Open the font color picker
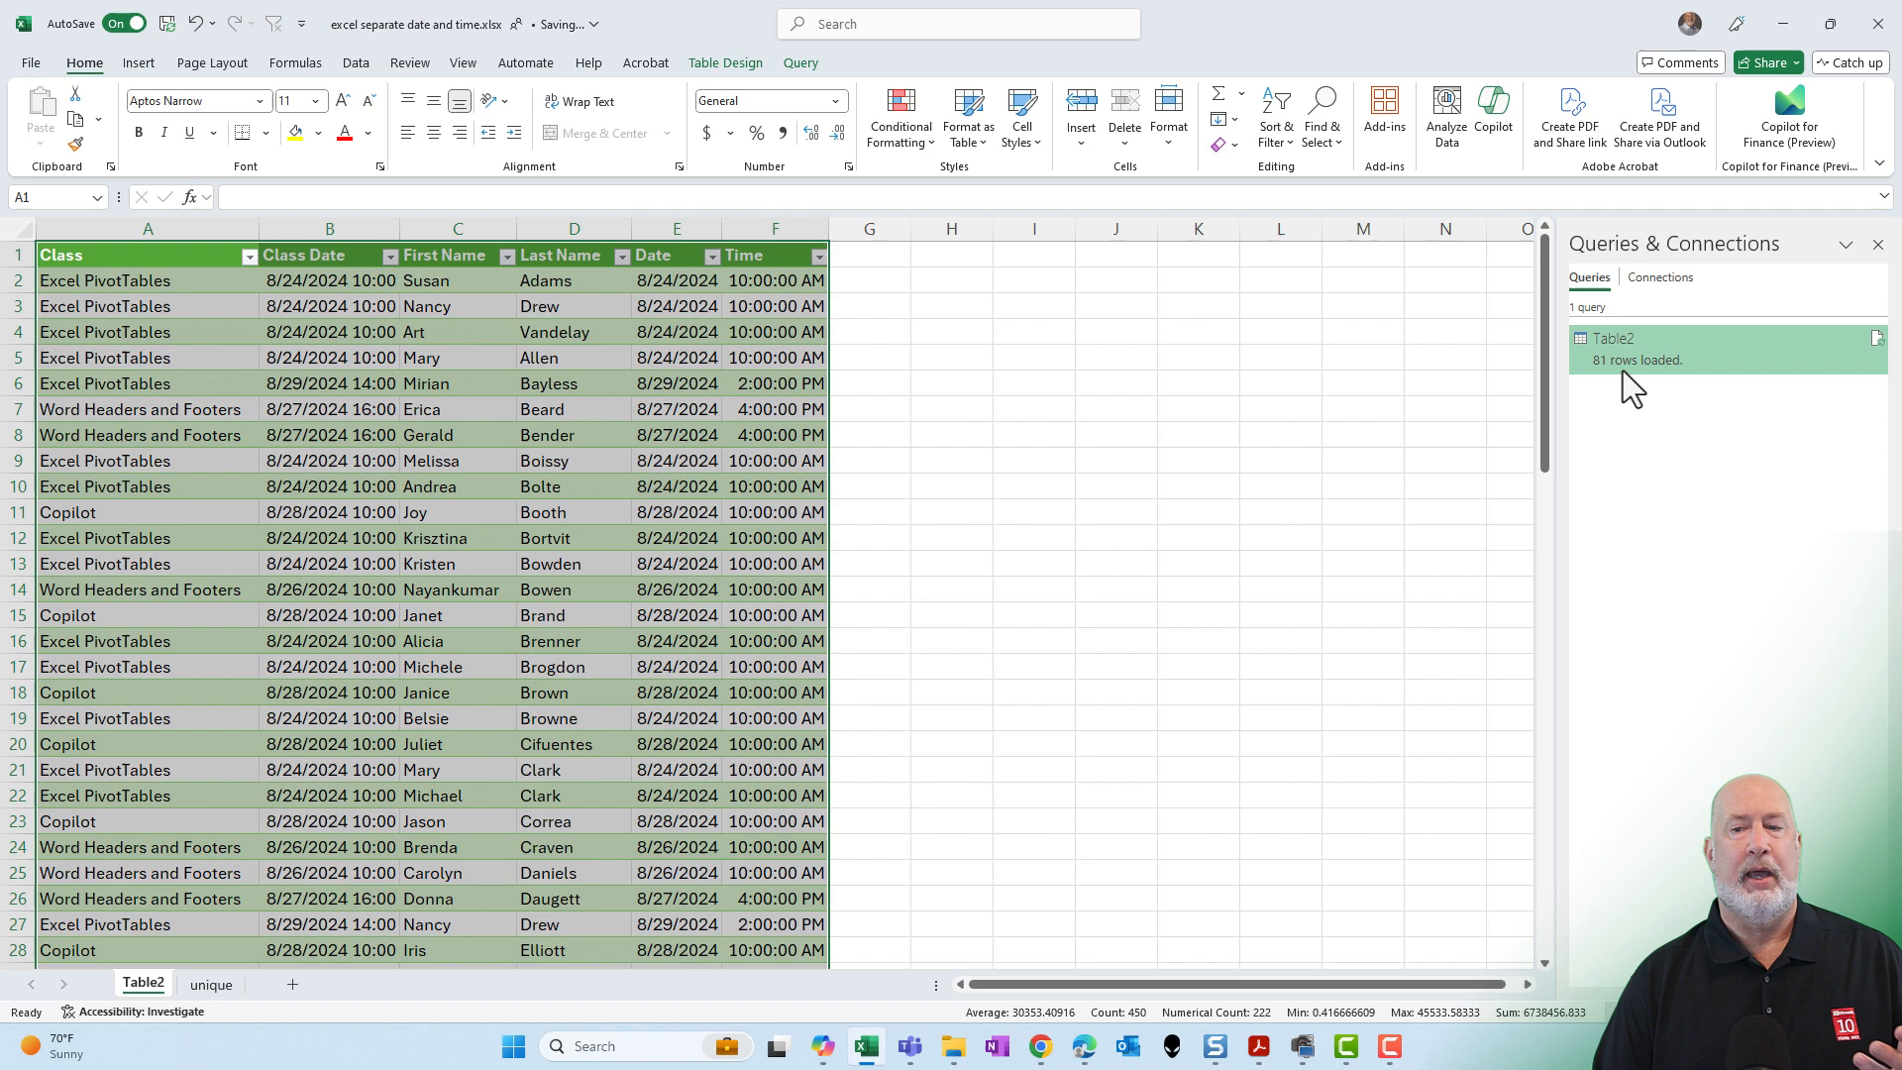This screenshot has width=1902, height=1070. [x=368, y=132]
